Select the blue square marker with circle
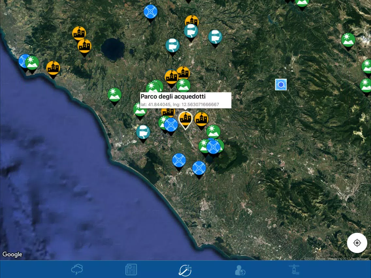Image resolution: width=371 pixels, height=278 pixels. click(x=281, y=85)
